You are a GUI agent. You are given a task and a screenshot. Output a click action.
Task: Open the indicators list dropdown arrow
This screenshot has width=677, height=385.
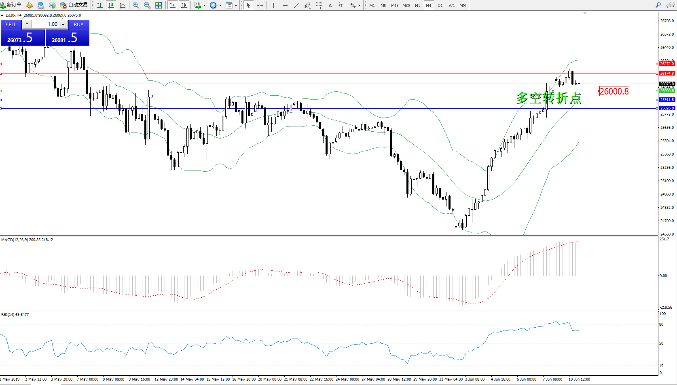click(204, 6)
